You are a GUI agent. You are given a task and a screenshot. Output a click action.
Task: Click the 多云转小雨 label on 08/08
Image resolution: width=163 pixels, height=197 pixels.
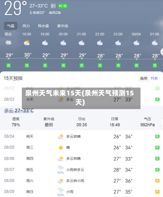[x=75, y=181]
